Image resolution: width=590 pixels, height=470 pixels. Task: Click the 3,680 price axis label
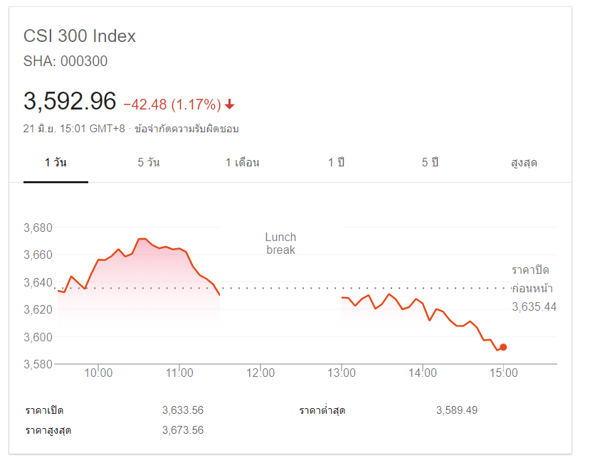(x=38, y=228)
